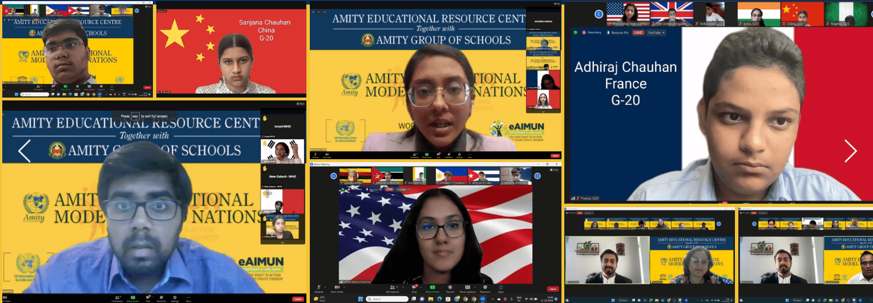Select Uganda delegate thumbnail in USA window
The height and width of the screenshot is (303, 873).
click(x=355, y=176)
